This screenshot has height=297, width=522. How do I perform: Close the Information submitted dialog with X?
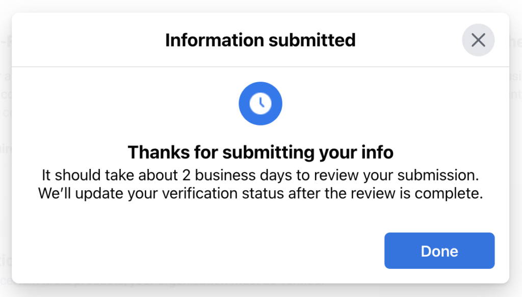[478, 40]
